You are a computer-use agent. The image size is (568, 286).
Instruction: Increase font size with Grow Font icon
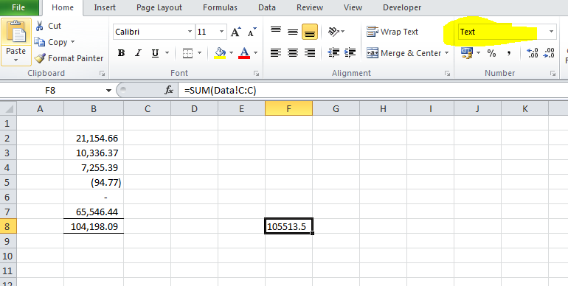pos(236,32)
